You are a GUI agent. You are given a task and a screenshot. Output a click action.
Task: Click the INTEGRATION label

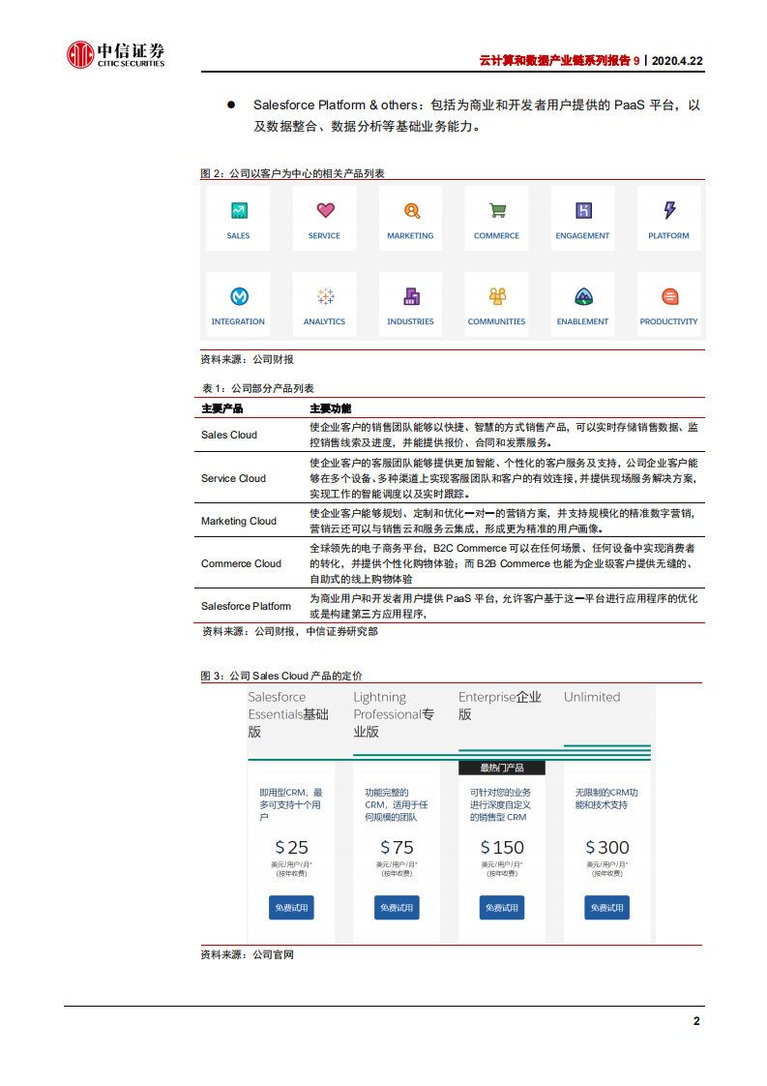[238, 322]
